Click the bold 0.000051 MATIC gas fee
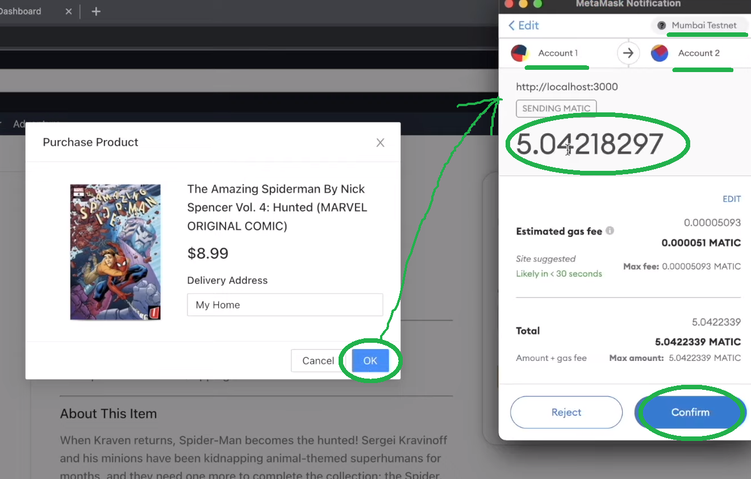Viewport: 751px width, 479px height. (701, 243)
